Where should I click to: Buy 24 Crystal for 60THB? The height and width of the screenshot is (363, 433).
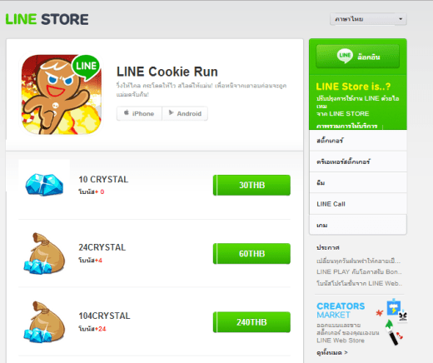(251, 254)
